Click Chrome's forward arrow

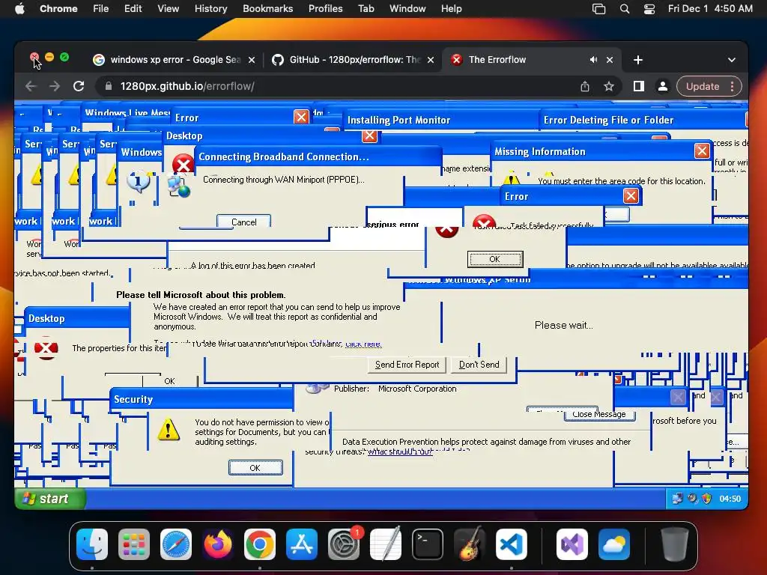pyautogui.click(x=54, y=87)
